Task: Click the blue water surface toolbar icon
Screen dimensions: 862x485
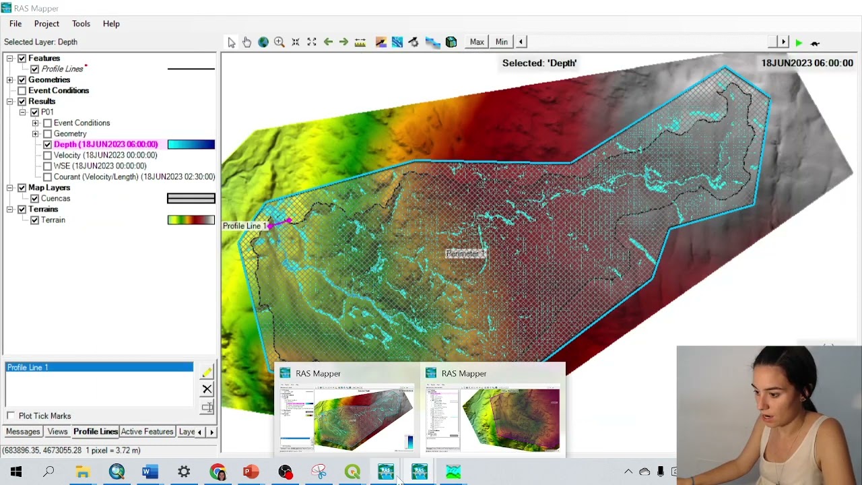Action: [432, 42]
